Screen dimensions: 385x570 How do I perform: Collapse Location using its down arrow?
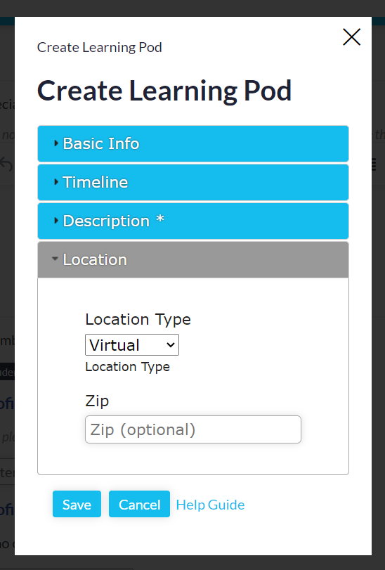(x=55, y=259)
